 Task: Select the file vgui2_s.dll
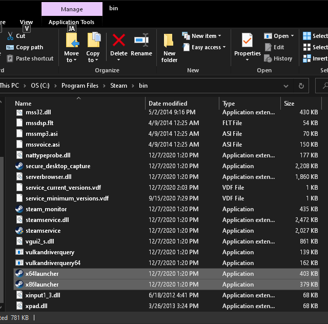166,241
